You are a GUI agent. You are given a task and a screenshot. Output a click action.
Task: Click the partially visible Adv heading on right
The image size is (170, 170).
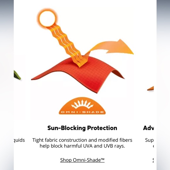tap(148, 128)
